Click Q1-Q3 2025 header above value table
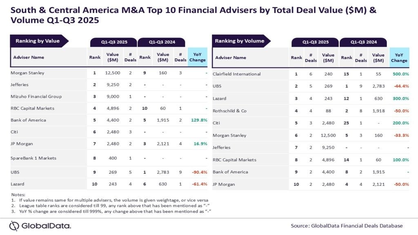 pos(114,42)
